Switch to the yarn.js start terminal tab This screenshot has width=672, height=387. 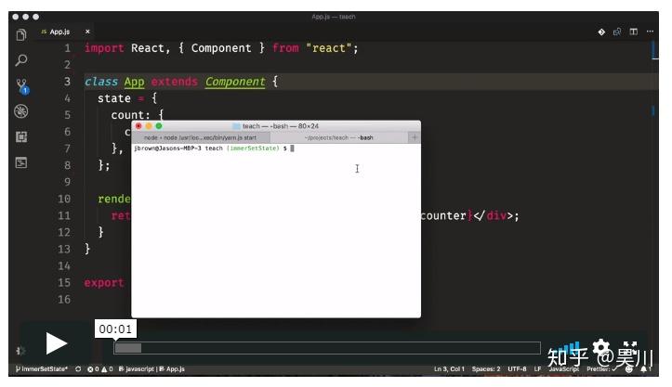(200, 137)
